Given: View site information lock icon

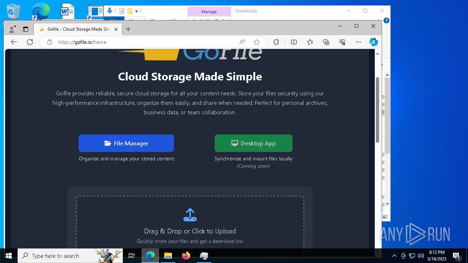Looking at the screenshot, I should point(50,42).
